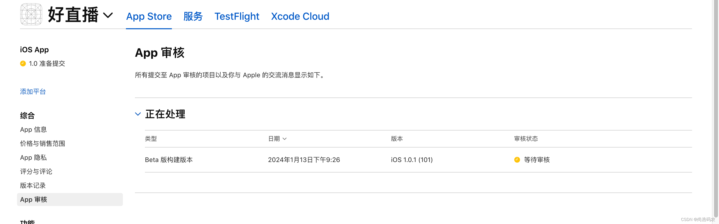
Task: Open 价格与销售范围 settings
Action: pos(43,143)
